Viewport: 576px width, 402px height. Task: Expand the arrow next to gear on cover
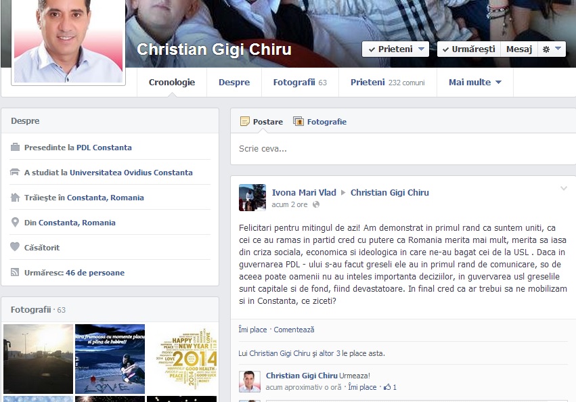(x=558, y=49)
